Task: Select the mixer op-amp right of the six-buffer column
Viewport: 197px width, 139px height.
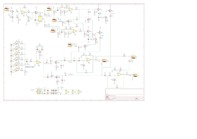Action: coord(39,62)
